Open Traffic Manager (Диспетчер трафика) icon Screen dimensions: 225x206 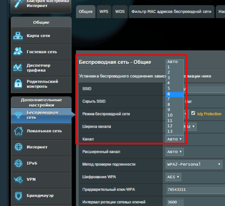(x=18, y=67)
